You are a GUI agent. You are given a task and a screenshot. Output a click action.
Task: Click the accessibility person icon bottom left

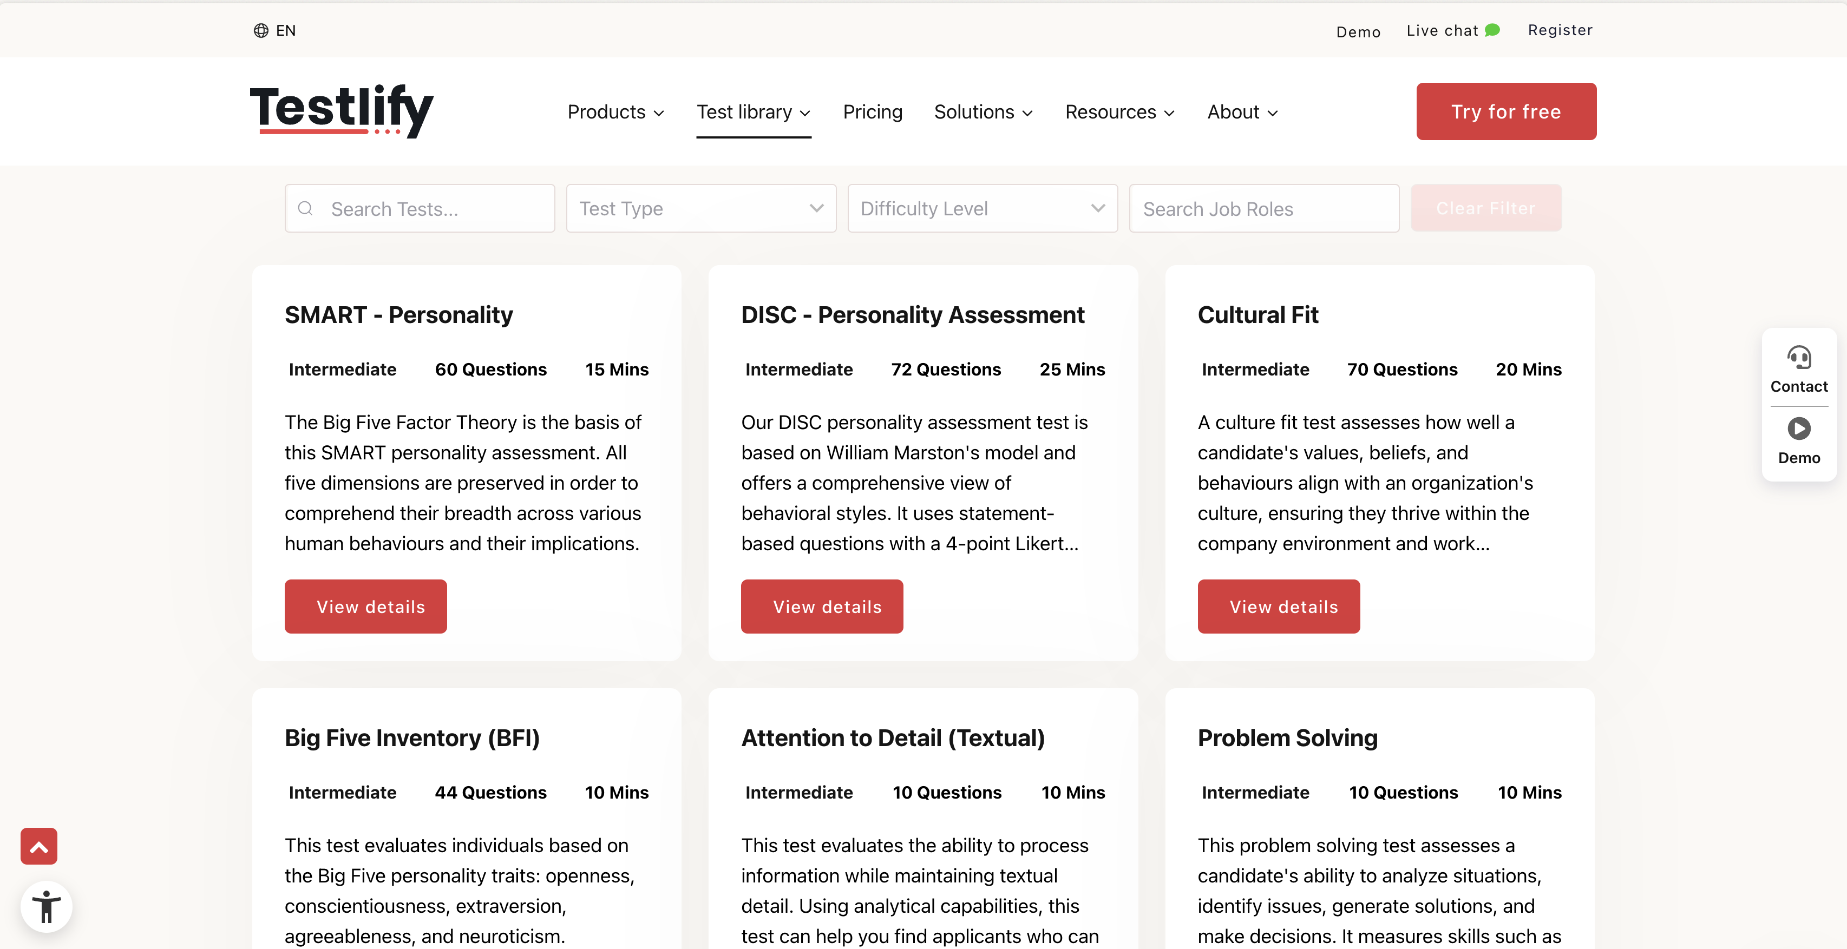[x=45, y=905]
